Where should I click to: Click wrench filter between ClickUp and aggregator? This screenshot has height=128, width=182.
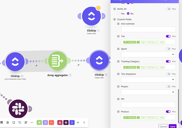pyautogui.click(x=36, y=65)
